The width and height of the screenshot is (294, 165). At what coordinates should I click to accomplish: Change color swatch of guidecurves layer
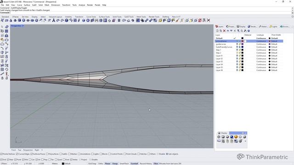pyautogui.click(x=242, y=44)
